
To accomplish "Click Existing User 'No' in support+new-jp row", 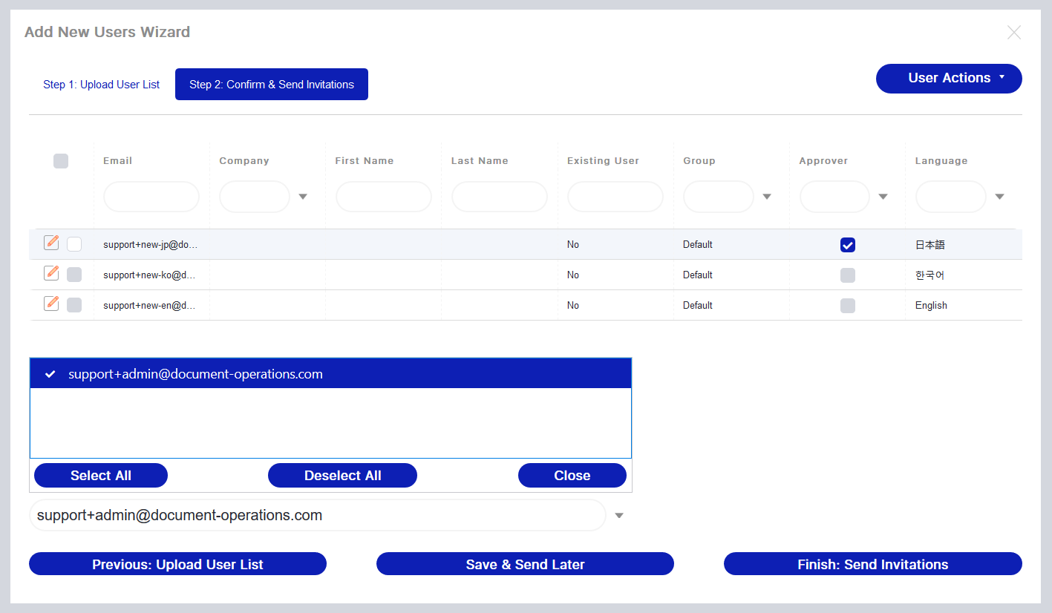I will (x=573, y=245).
